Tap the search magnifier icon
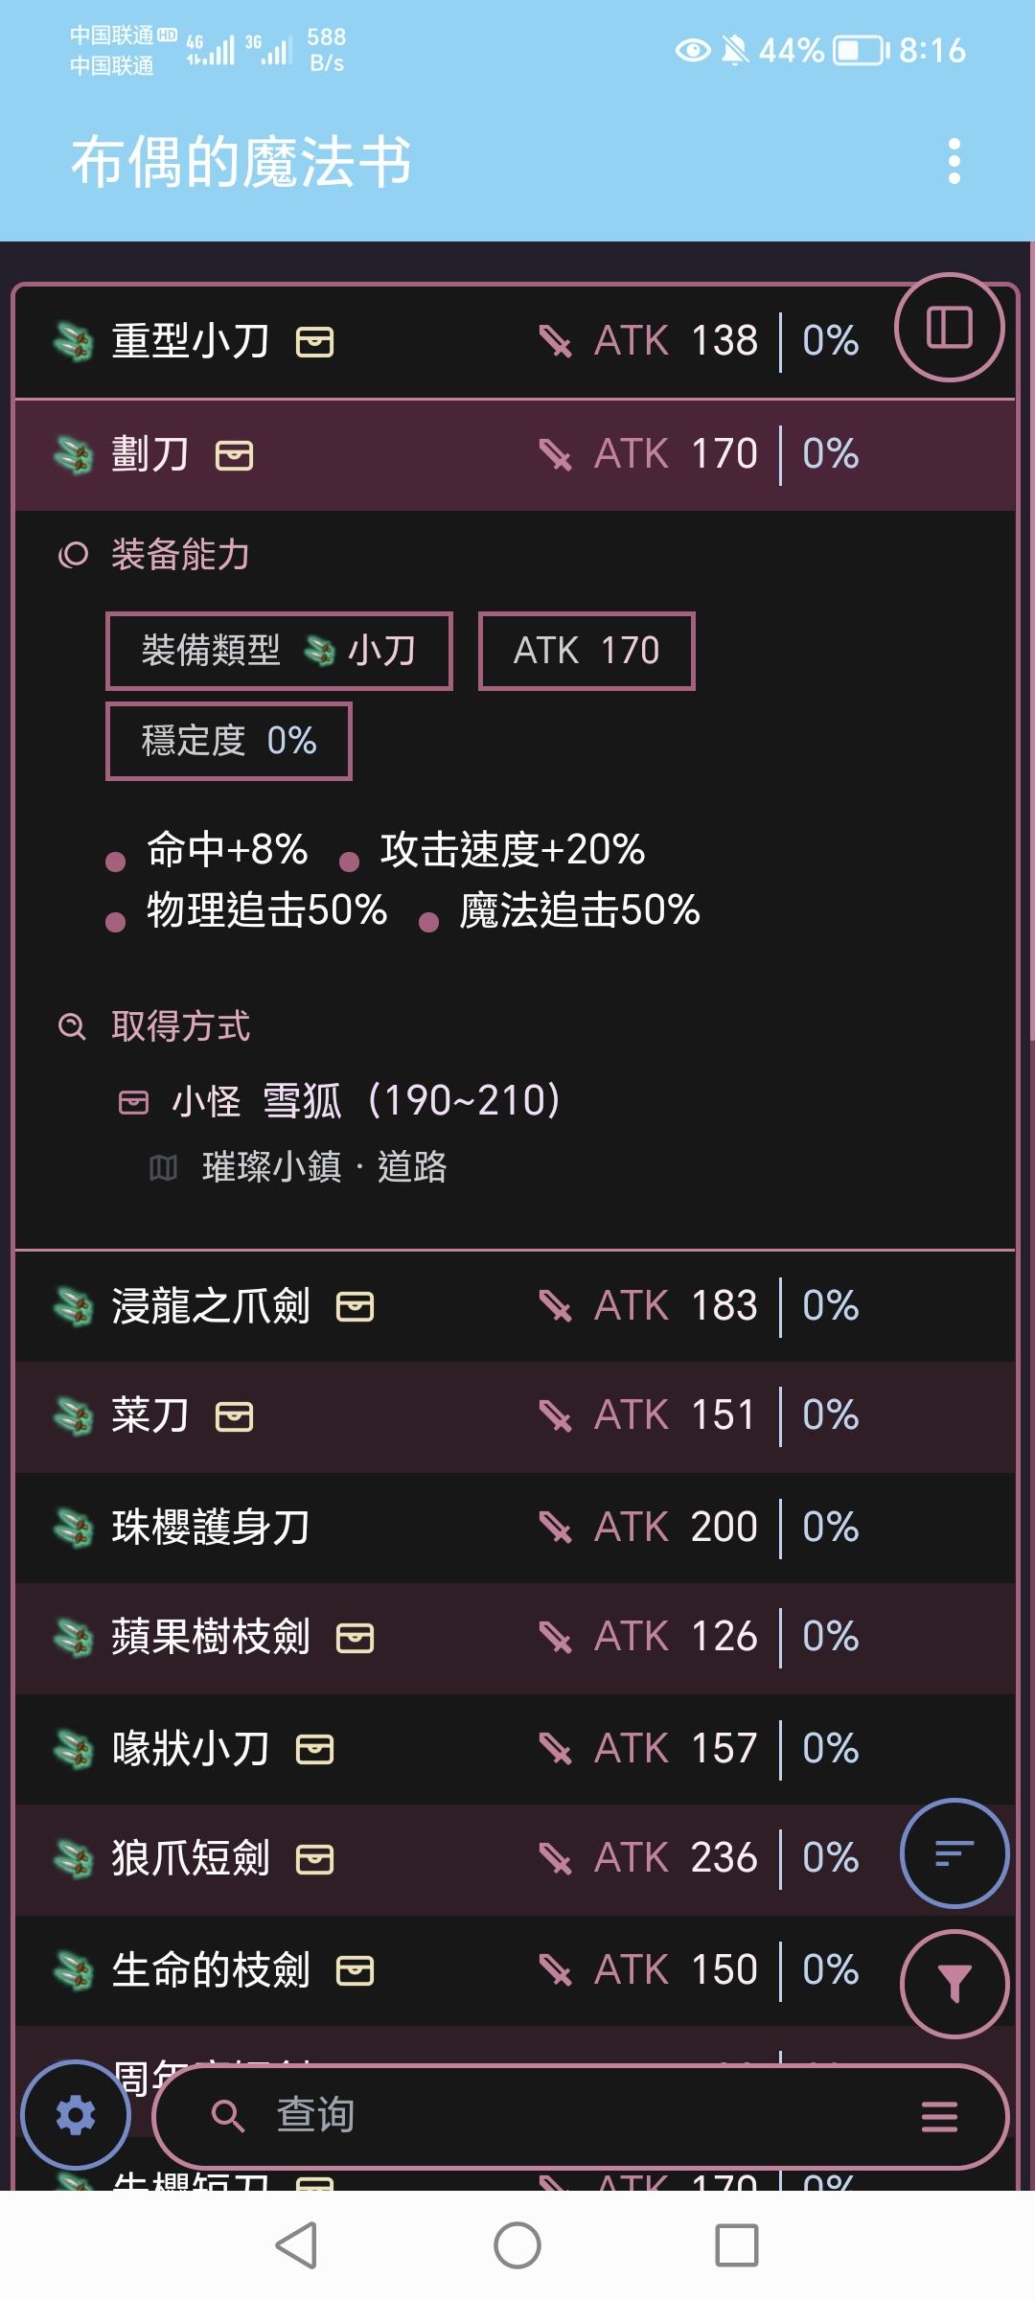The image size is (1035, 2300). [227, 2115]
